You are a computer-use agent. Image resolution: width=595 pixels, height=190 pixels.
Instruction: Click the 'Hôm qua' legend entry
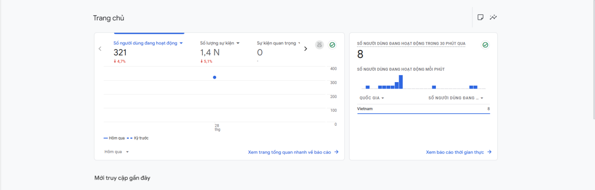point(114,138)
